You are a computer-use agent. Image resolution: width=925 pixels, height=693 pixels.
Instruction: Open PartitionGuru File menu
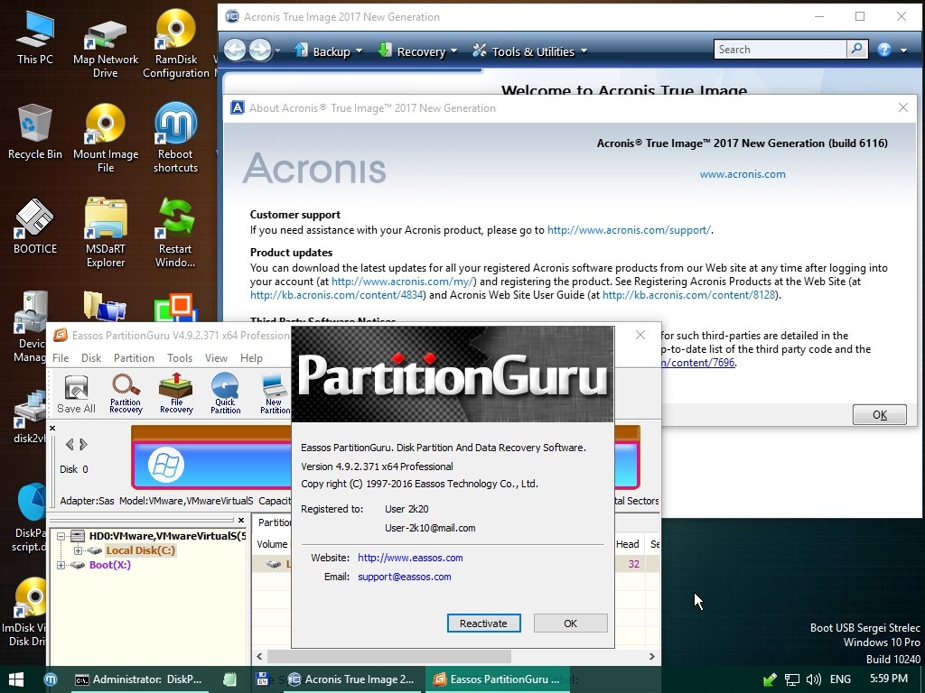click(x=61, y=357)
